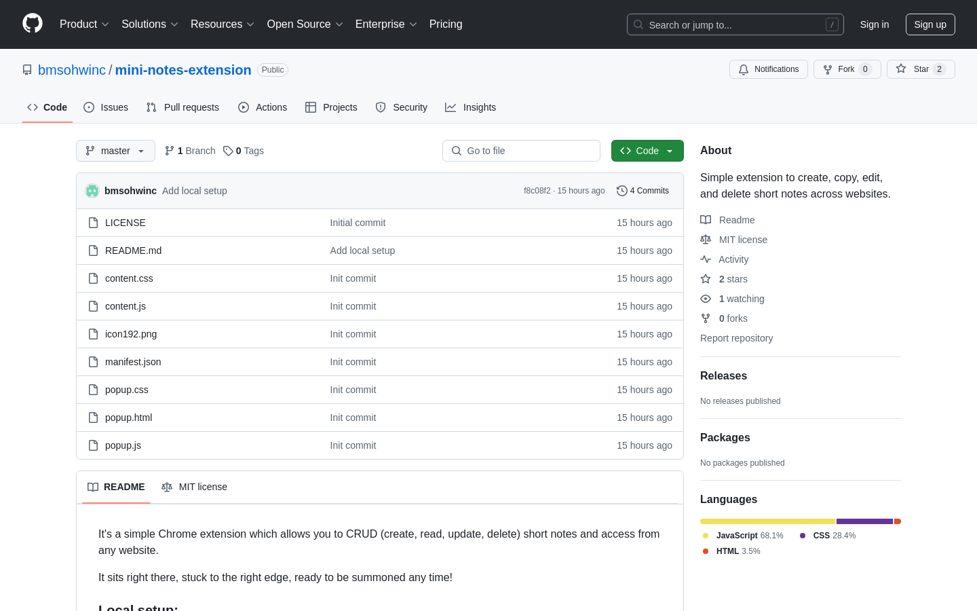Expand the Enterprise menu
The width and height of the screenshot is (977, 611).
(386, 24)
